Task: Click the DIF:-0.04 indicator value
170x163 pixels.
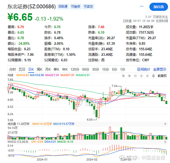Action: [37, 142]
